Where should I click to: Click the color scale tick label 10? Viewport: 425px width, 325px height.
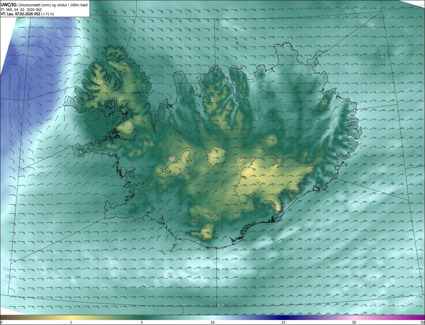click(212, 322)
